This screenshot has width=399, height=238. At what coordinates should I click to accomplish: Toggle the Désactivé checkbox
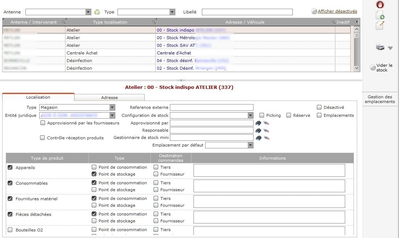pyautogui.click(x=319, y=107)
